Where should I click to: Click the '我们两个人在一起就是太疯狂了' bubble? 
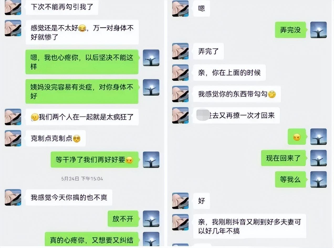pos(82,117)
